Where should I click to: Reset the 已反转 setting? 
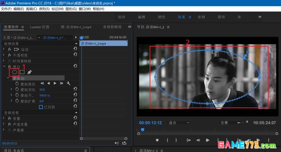click(75, 106)
